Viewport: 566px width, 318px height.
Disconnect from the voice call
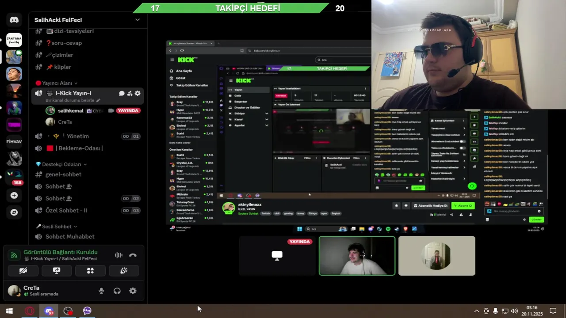pyautogui.click(x=133, y=255)
